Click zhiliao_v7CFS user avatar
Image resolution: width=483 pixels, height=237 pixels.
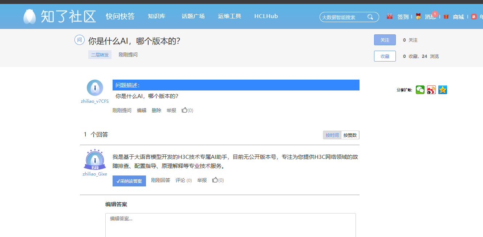point(95,88)
